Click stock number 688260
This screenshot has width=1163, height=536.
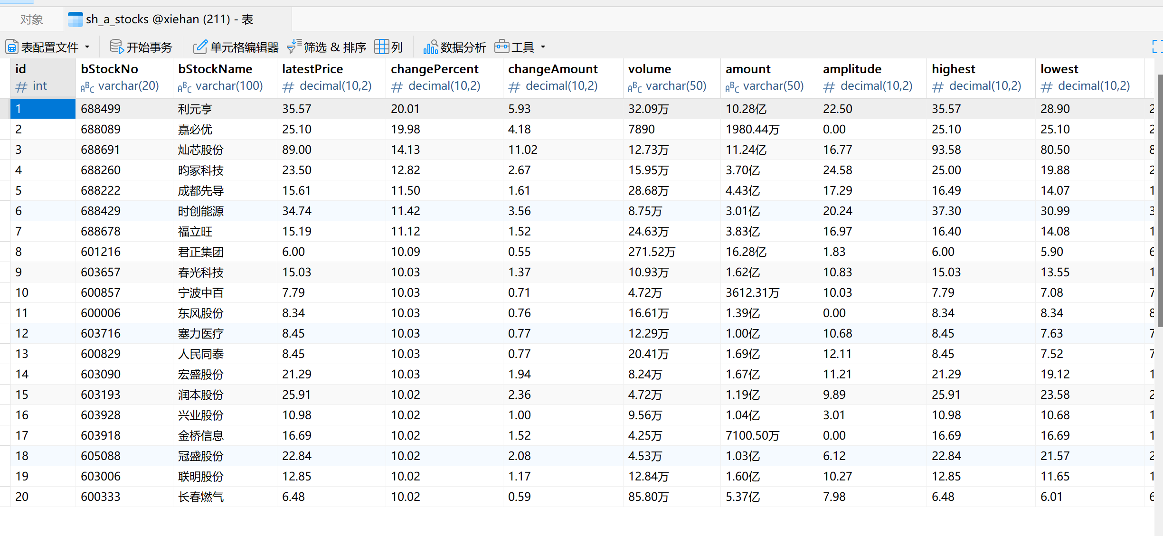pyautogui.click(x=101, y=170)
